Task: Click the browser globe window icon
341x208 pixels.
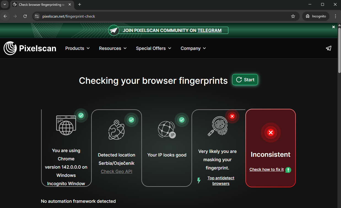Action: coord(66,125)
